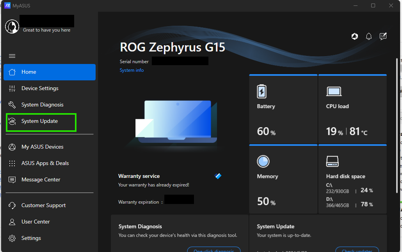
Task: Click the ASUS devices icon in header
Action: pyautogui.click(x=354, y=36)
